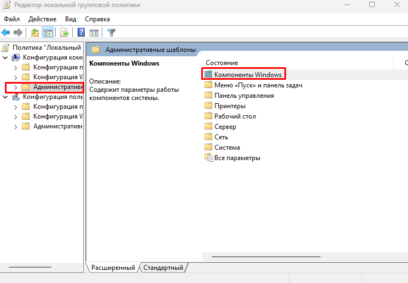Click the folder icon next to Принтеры
Viewport: 408px width, 283px height.
pyautogui.click(x=208, y=105)
